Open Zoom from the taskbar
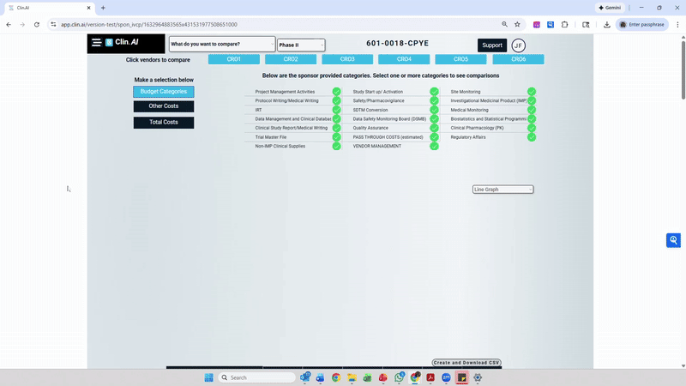This screenshot has height=386, width=686. (446, 377)
